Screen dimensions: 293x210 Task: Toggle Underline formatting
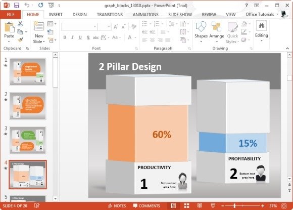(80, 37)
